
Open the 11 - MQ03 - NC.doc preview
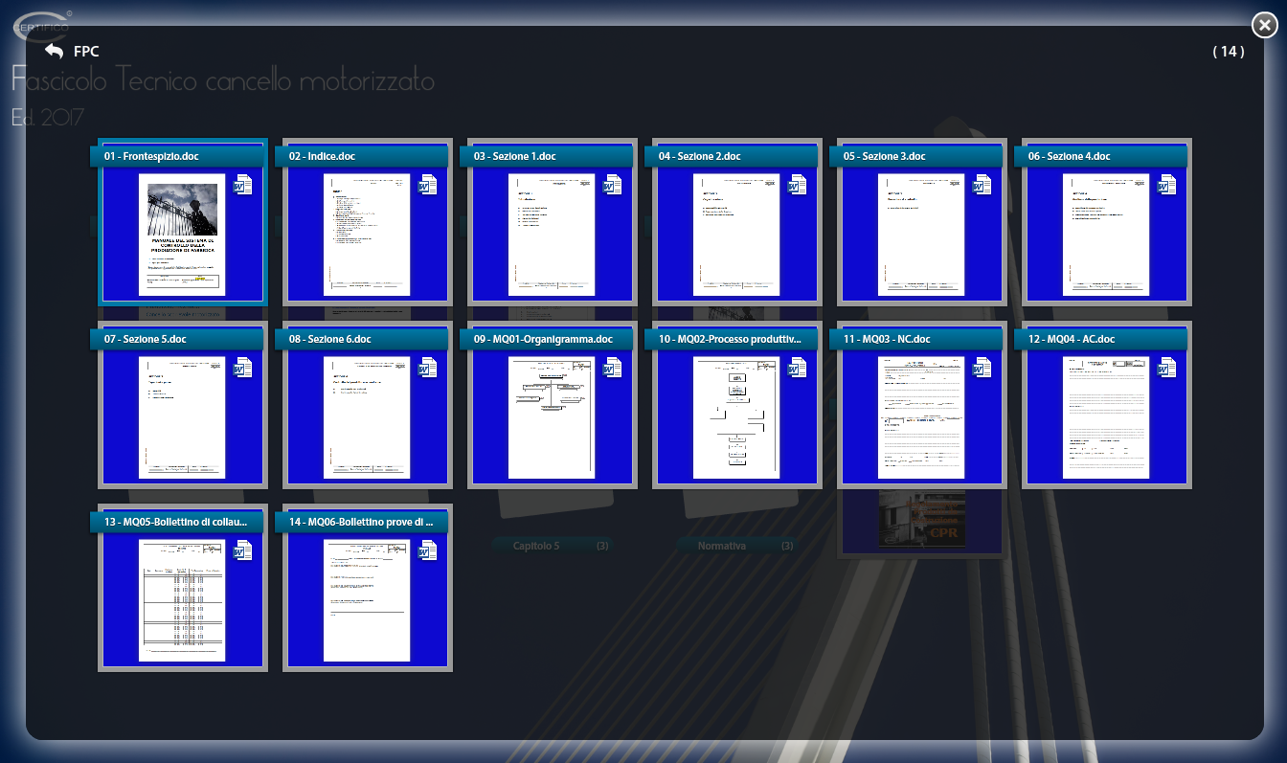click(921, 417)
